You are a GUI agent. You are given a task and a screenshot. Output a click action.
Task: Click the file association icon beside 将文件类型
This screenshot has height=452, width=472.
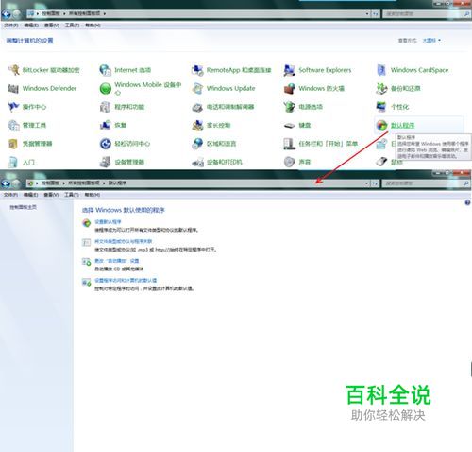tap(86, 242)
